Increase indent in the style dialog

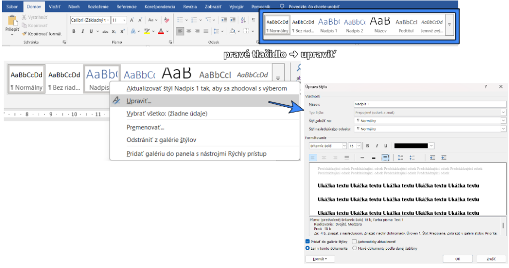tap(444, 158)
